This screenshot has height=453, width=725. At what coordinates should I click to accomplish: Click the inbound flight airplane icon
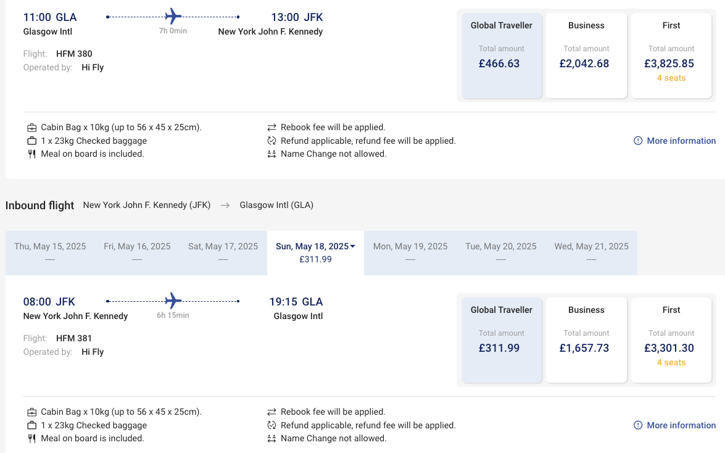[x=173, y=301]
